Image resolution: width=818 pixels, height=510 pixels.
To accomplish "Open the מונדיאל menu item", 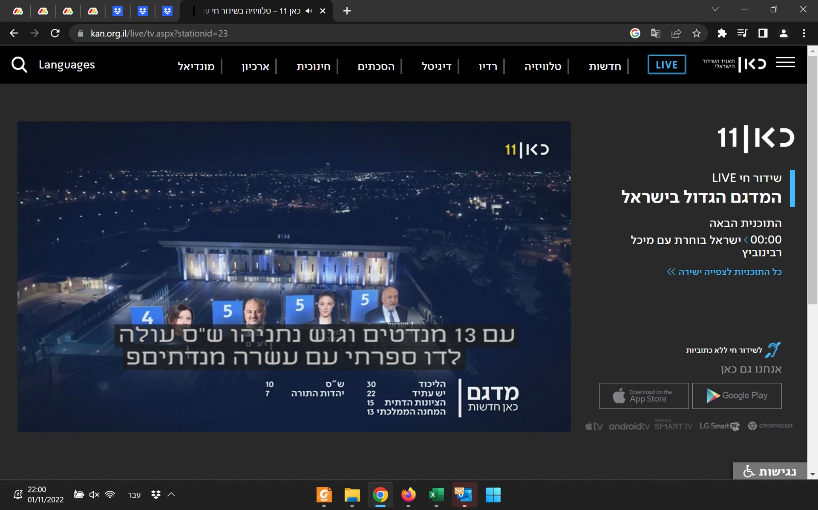I will click(x=196, y=66).
